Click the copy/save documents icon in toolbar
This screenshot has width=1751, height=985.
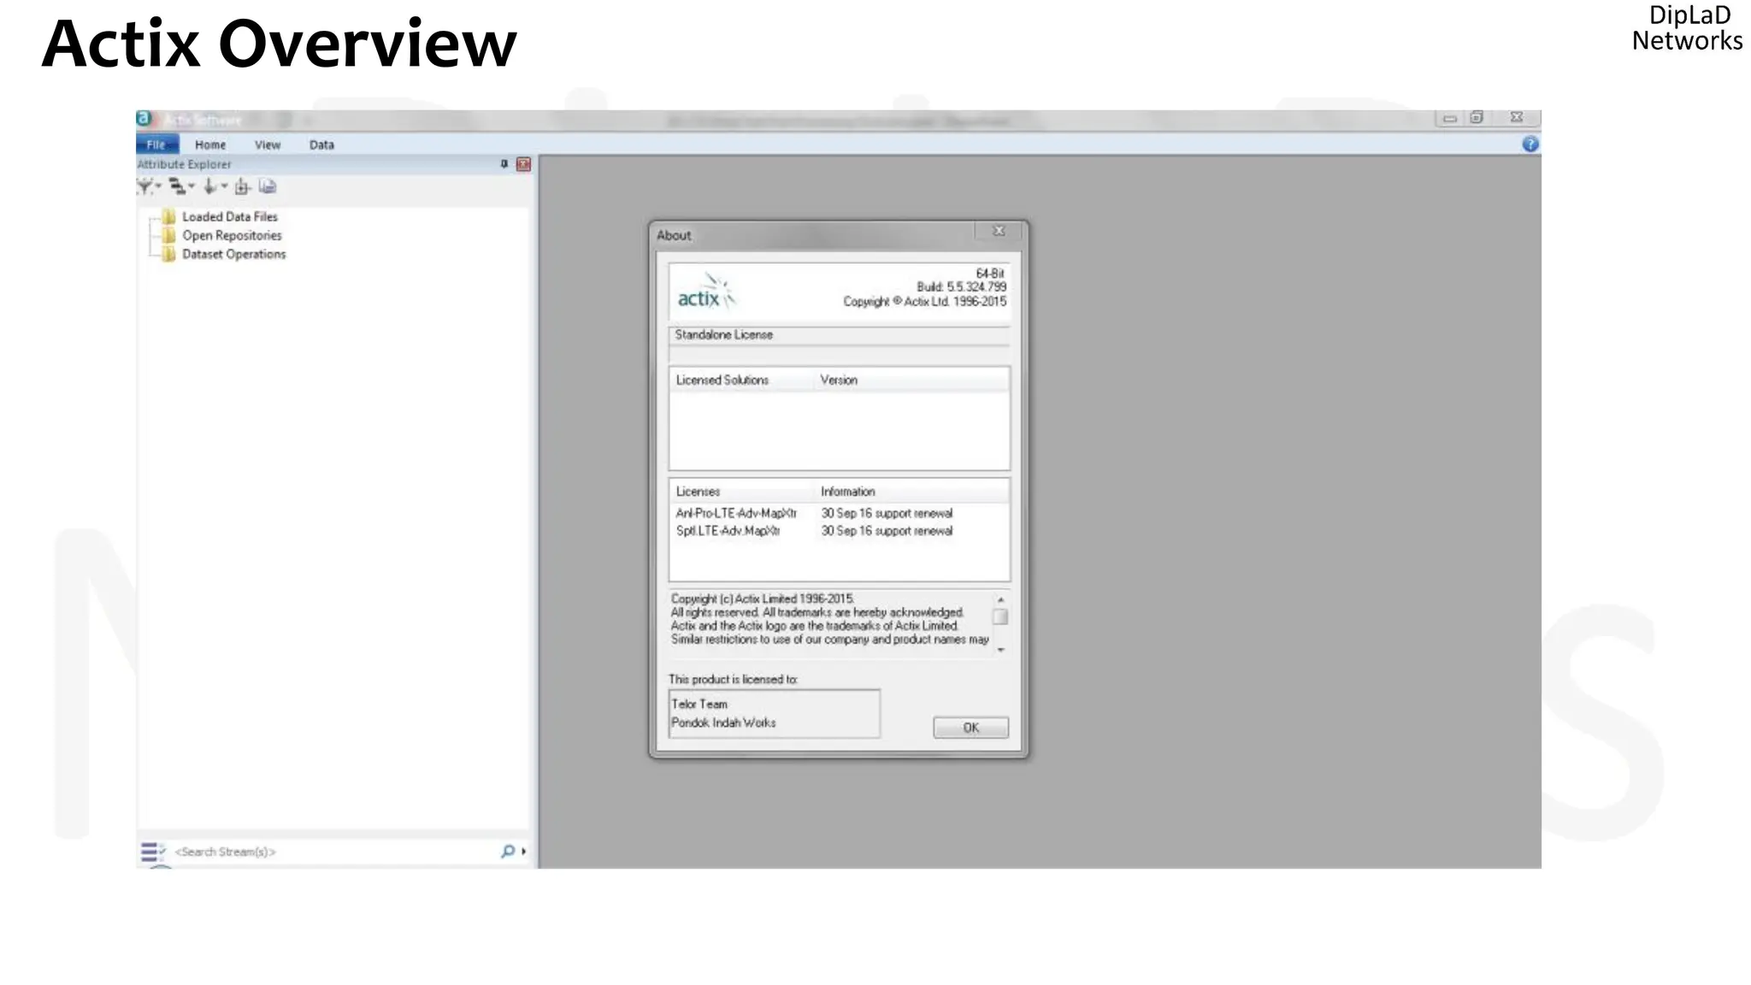tap(268, 186)
